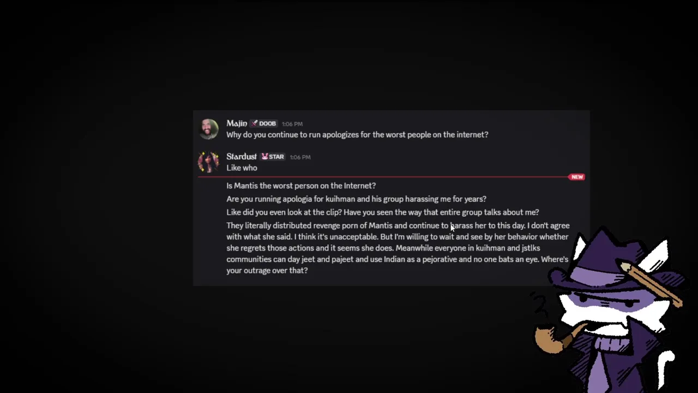This screenshot has height=393, width=698.
Task: Click the STAR server tag label
Action: 276,157
